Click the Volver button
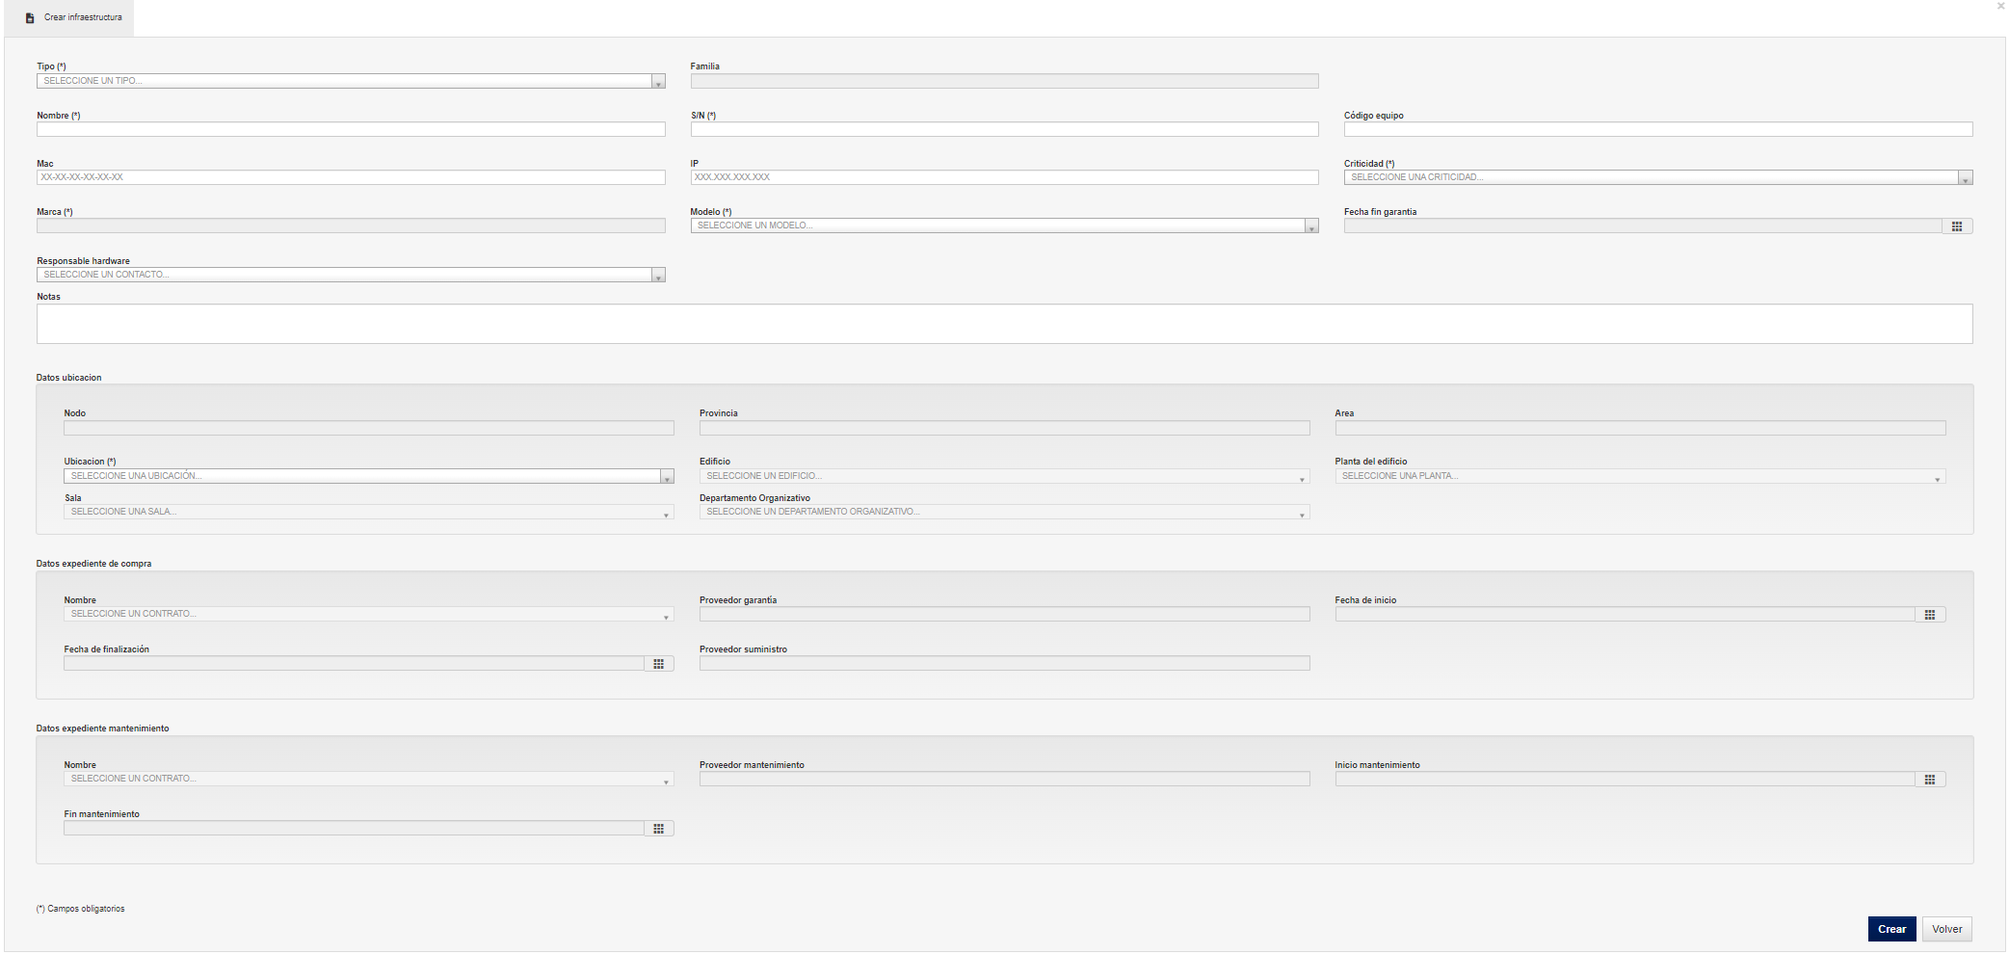 [x=1946, y=929]
